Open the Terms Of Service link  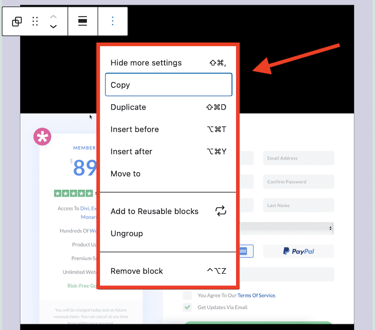pos(257,296)
